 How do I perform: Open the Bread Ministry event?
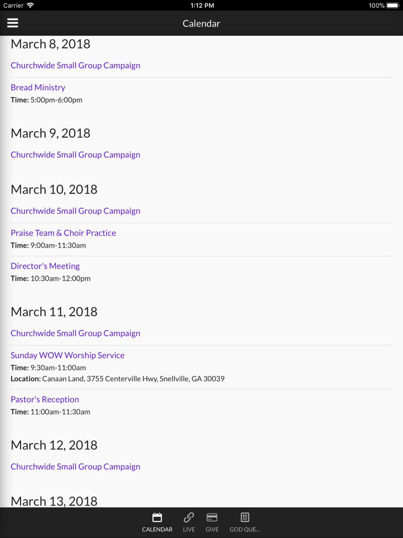click(x=38, y=88)
